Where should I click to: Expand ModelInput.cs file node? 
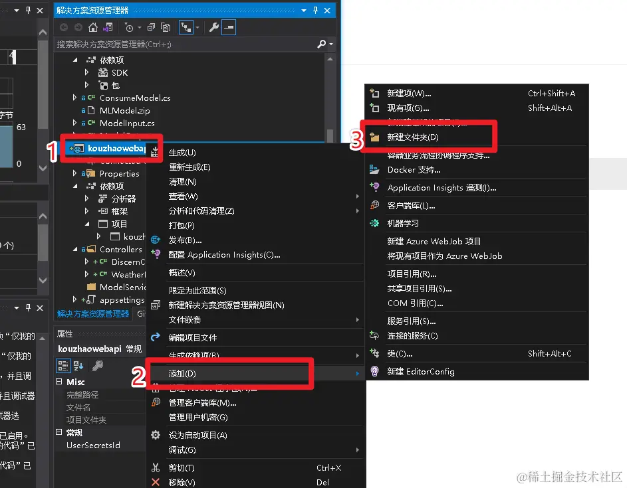click(x=74, y=123)
